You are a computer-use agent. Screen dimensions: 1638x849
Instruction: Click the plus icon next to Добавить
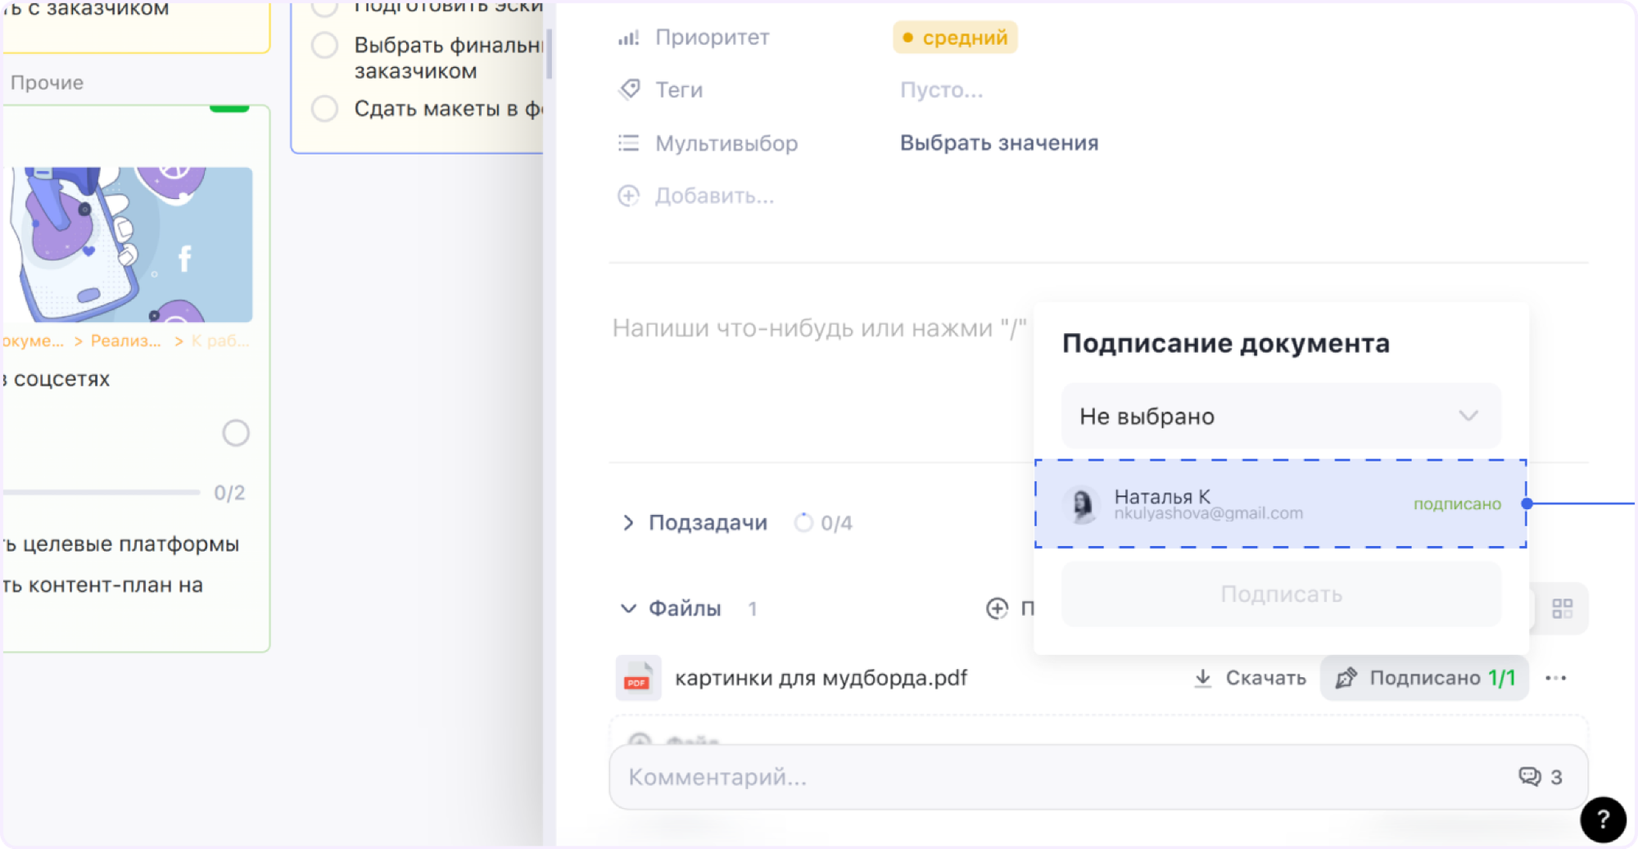(x=628, y=196)
